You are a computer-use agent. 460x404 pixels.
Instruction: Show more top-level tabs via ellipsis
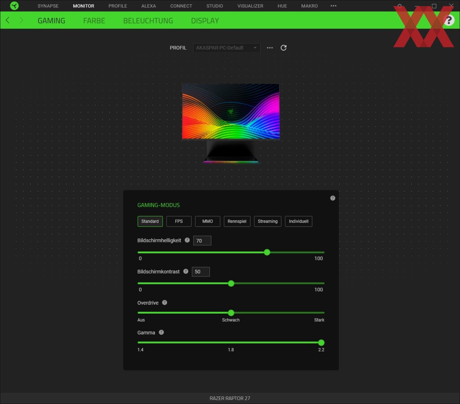coord(333,6)
